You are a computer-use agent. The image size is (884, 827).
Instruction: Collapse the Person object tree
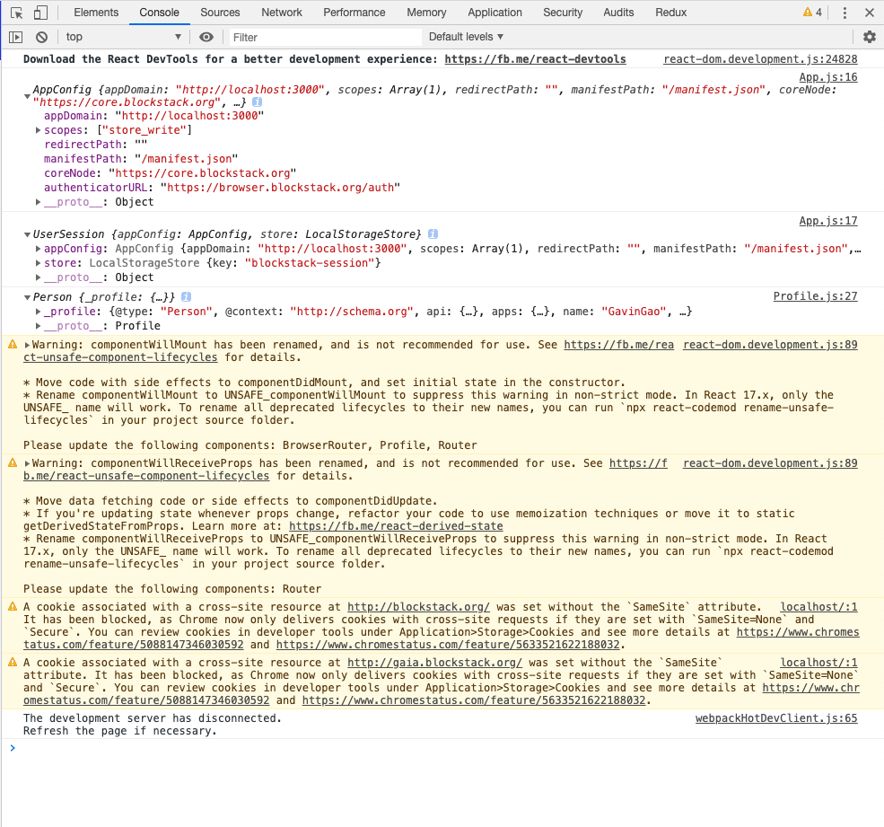pos(27,297)
